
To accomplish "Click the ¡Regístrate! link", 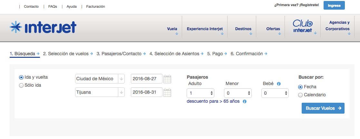I will pyautogui.click(x=309, y=5).
